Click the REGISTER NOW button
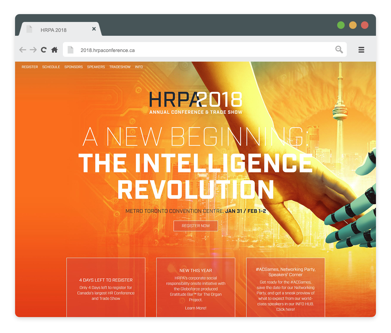The height and width of the screenshot is (333, 391). (x=196, y=226)
